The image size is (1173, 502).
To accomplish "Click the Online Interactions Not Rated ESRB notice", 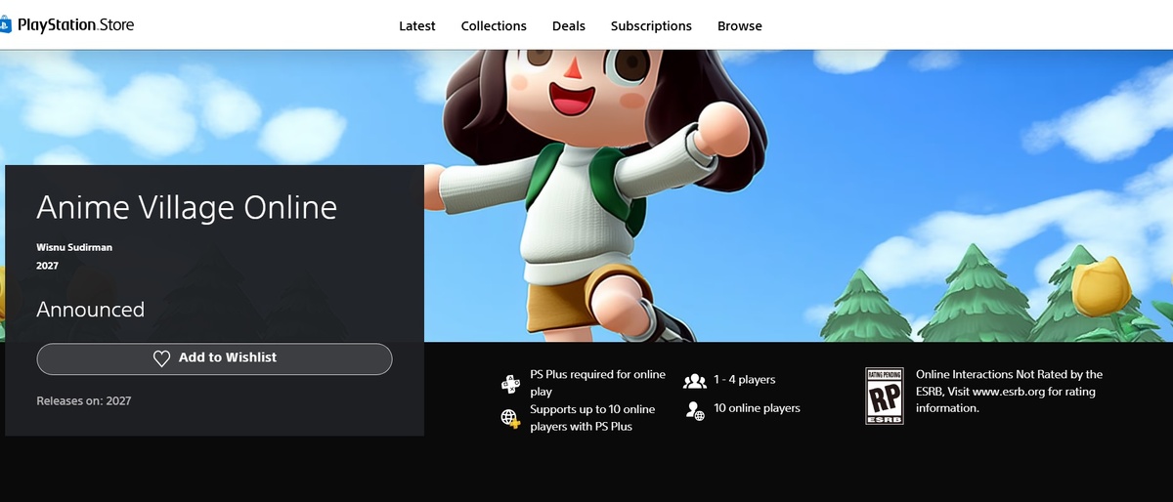I will click(1009, 392).
